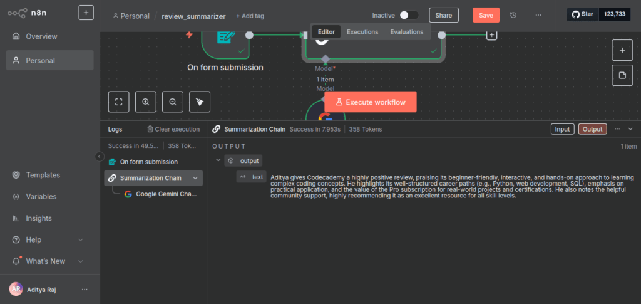The width and height of the screenshot is (641, 304).
Task: Add a node with canvas plus button
Action: [x=622, y=50]
